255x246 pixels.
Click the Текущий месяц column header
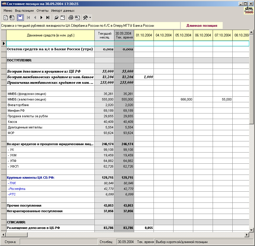[104, 35]
